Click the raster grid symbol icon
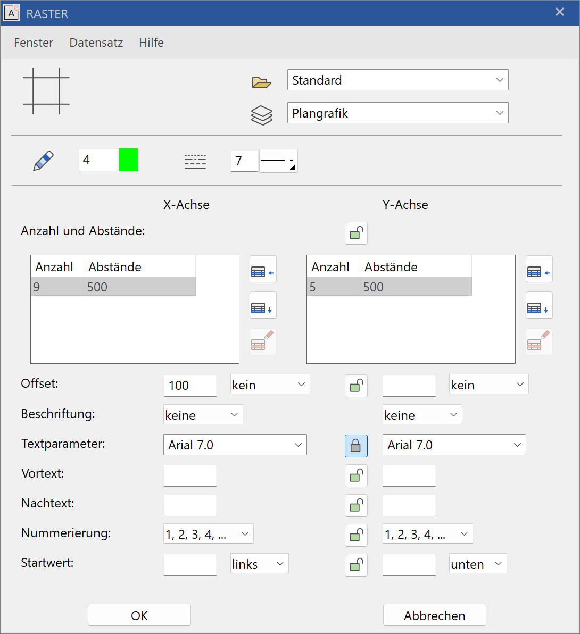The width and height of the screenshot is (580, 634). [46, 91]
